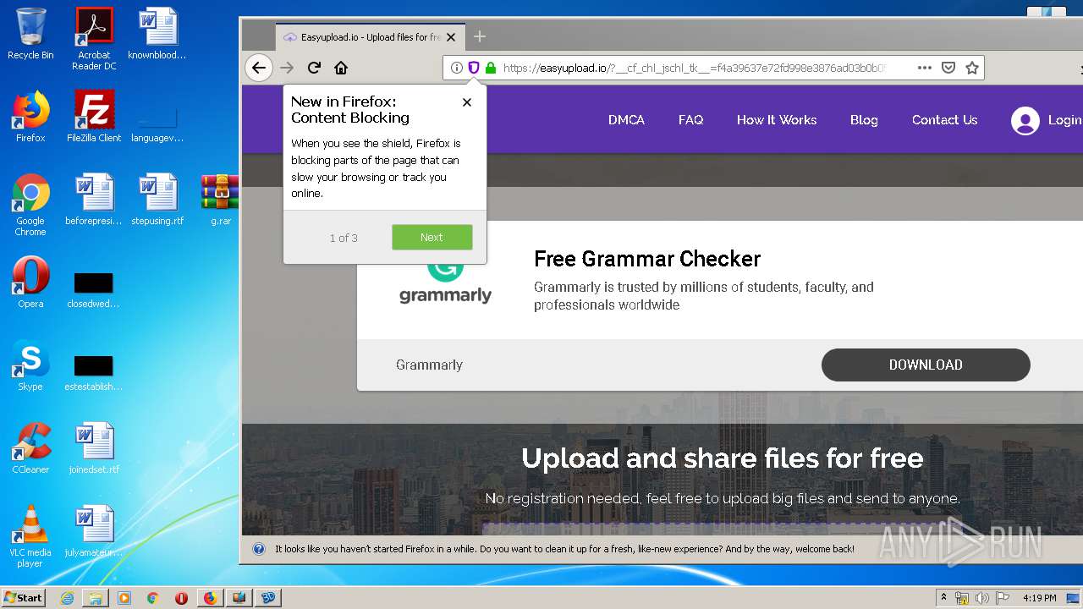Open Opera from taskbar
Screen dimensions: 1083x609
pos(181,598)
